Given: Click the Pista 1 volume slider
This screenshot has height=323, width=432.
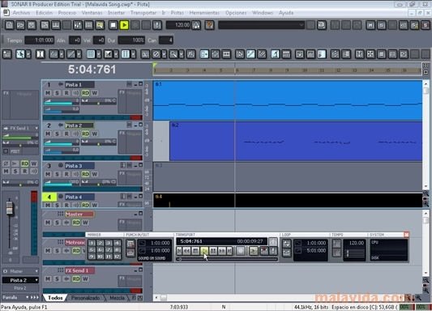Looking at the screenshot, I should coord(62,101).
